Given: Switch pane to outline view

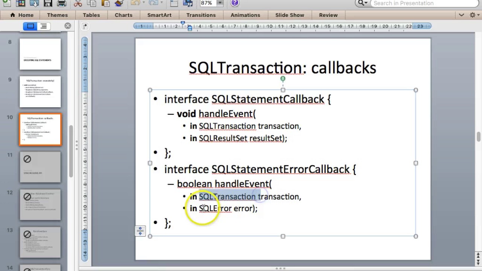Looking at the screenshot, I should [44, 26].
